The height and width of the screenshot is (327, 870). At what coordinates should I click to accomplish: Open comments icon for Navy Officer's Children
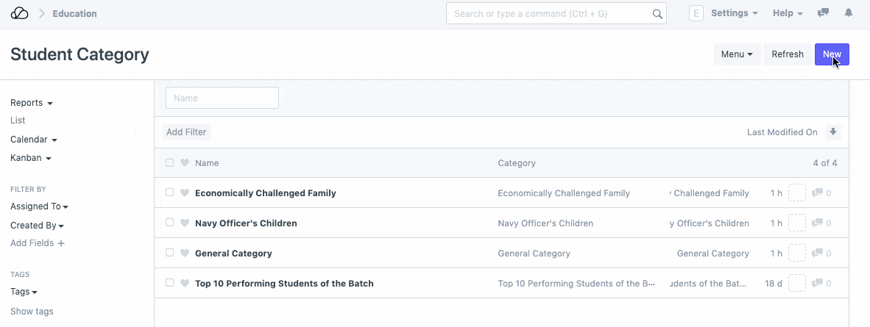click(817, 223)
